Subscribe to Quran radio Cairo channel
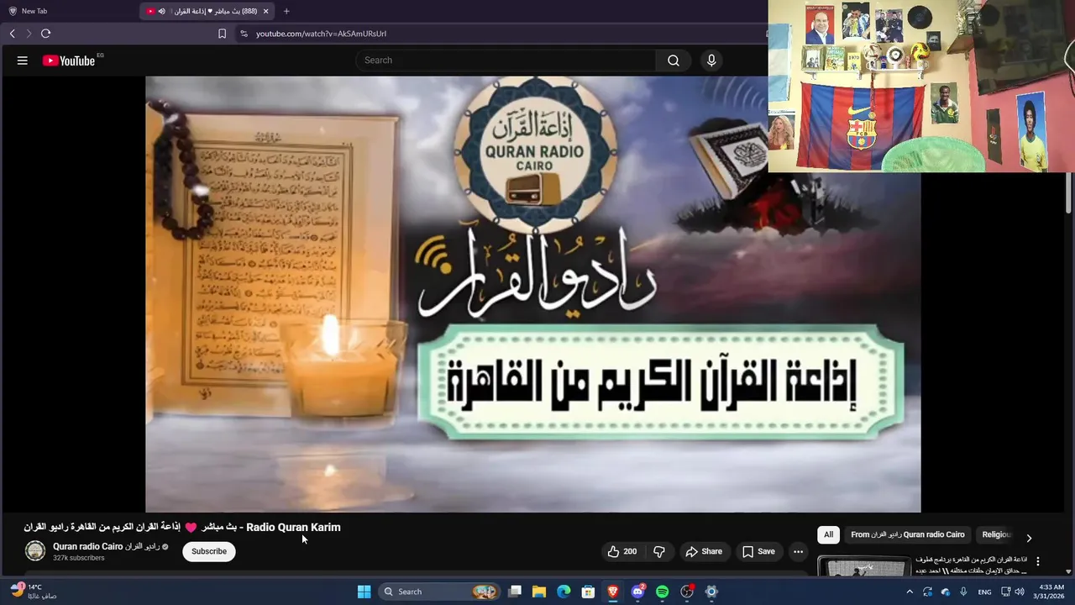The image size is (1075, 605). [x=209, y=551]
